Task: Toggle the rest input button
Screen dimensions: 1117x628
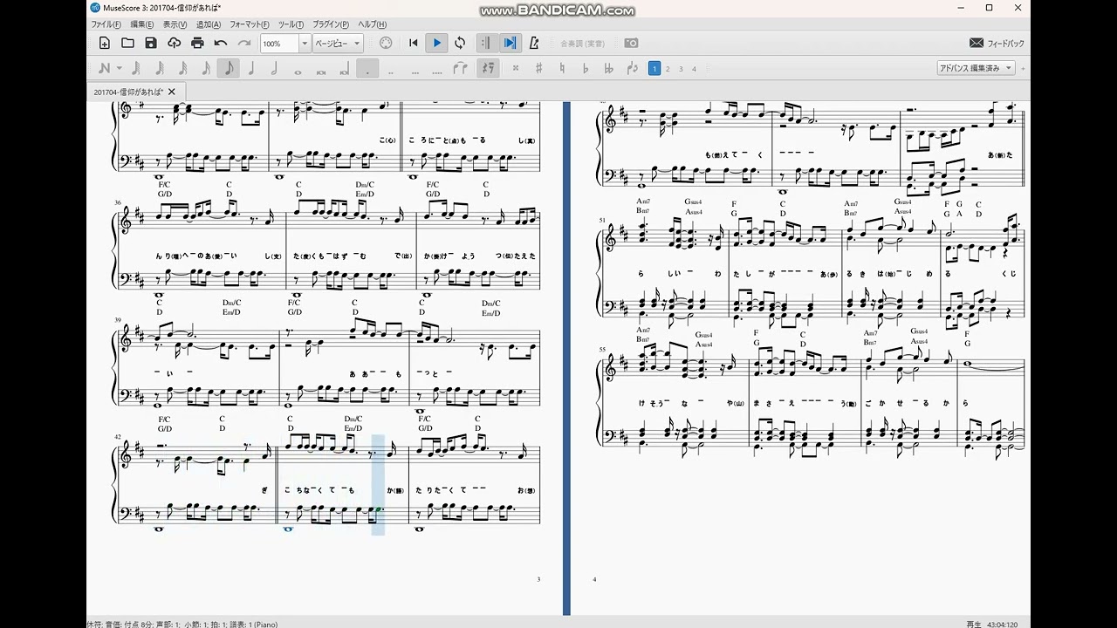Action: point(488,68)
